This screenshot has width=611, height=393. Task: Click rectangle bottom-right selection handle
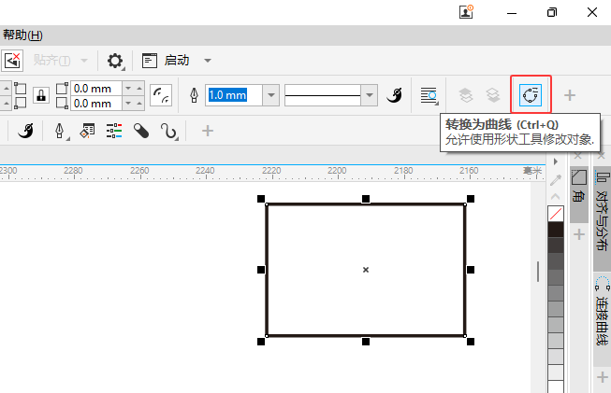471,342
